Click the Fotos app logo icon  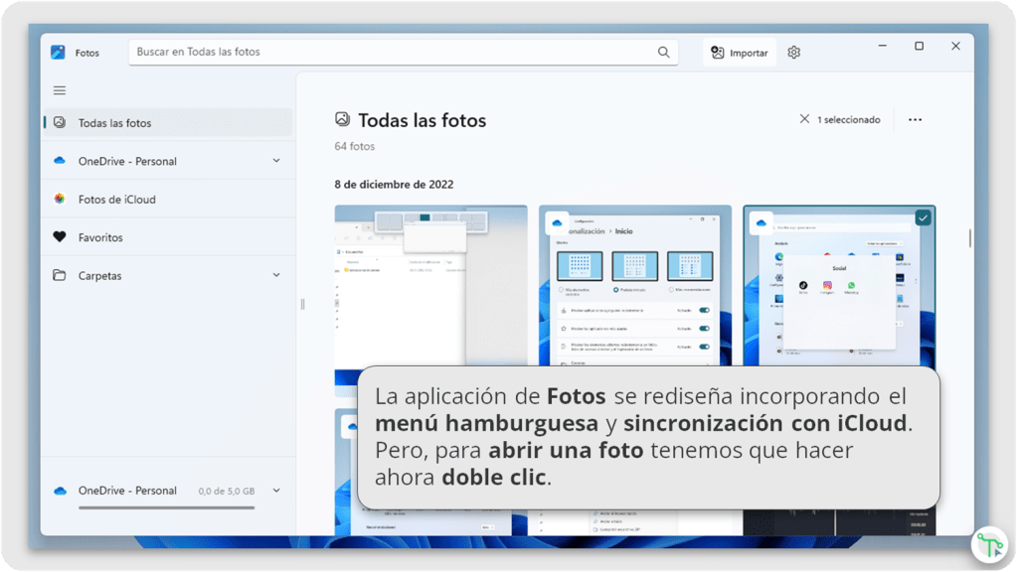coord(58,53)
